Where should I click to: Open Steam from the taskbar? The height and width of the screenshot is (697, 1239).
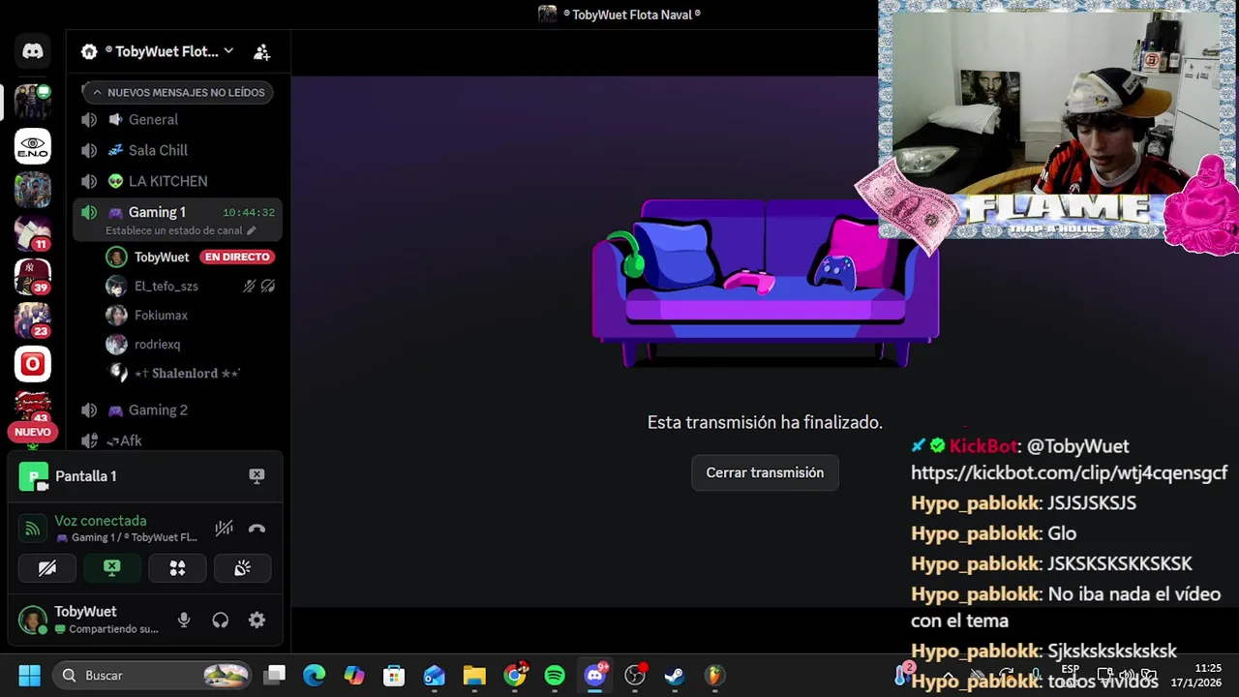[675, 675]
